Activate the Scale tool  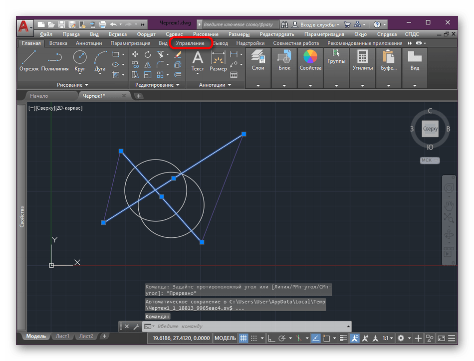[x=148, y=75]
